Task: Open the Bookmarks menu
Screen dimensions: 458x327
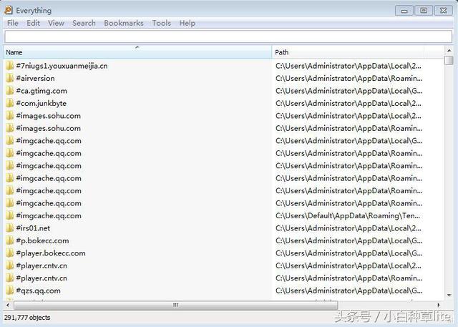Action: click(x=124, y=23)
